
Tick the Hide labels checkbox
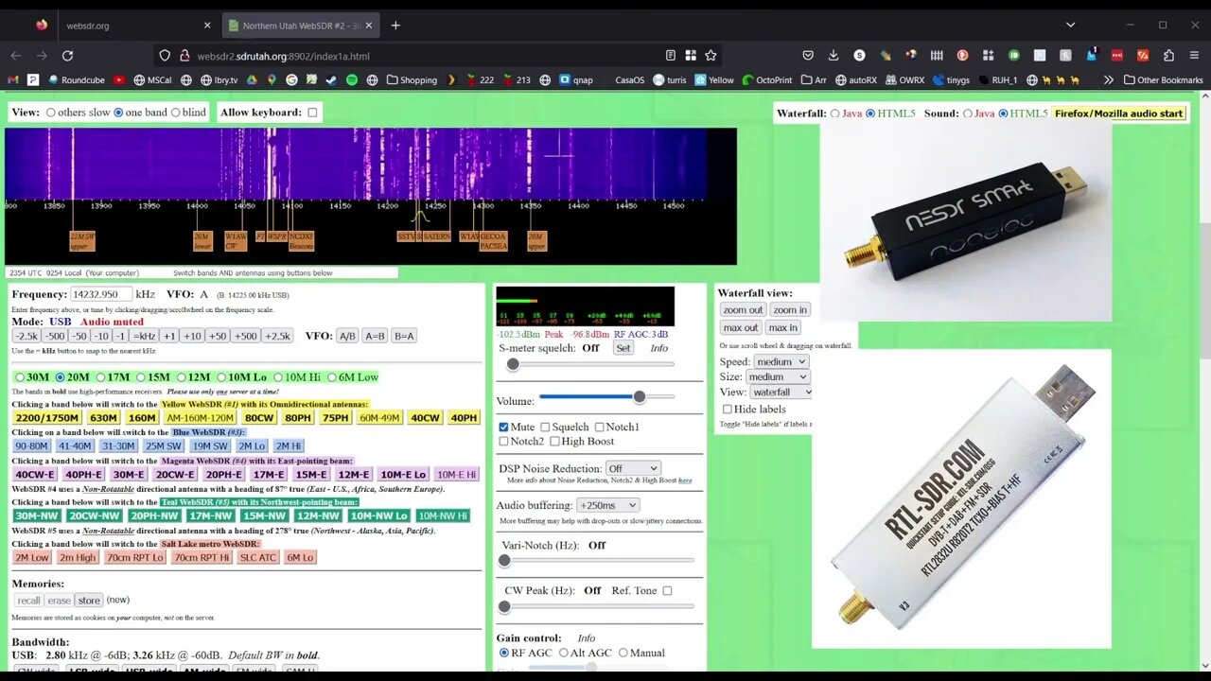coord(727,410)
